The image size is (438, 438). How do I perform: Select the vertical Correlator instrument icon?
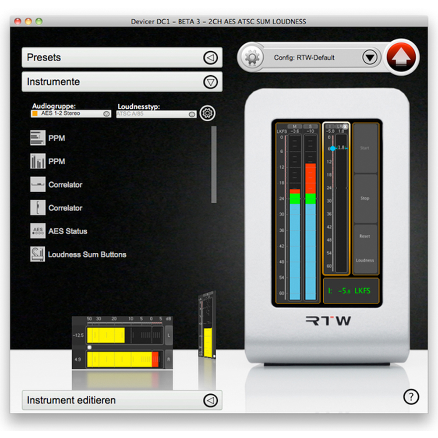38,208
